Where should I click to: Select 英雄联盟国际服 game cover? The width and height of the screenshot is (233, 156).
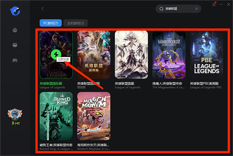[56, 55]
